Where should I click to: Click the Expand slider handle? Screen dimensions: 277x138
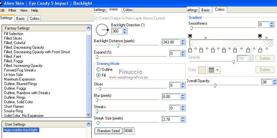(x=97, y=57)
